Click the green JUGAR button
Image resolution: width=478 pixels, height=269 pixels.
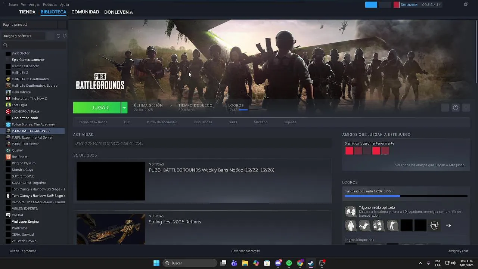point(97,108)
